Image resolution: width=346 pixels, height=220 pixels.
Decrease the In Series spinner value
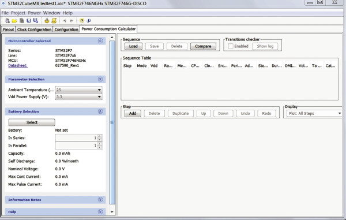click(100, 140)
